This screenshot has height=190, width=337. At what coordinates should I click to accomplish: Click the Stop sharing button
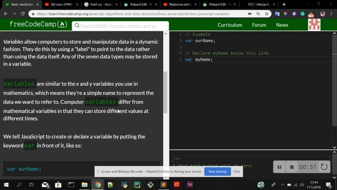click(x=217, y=172)
